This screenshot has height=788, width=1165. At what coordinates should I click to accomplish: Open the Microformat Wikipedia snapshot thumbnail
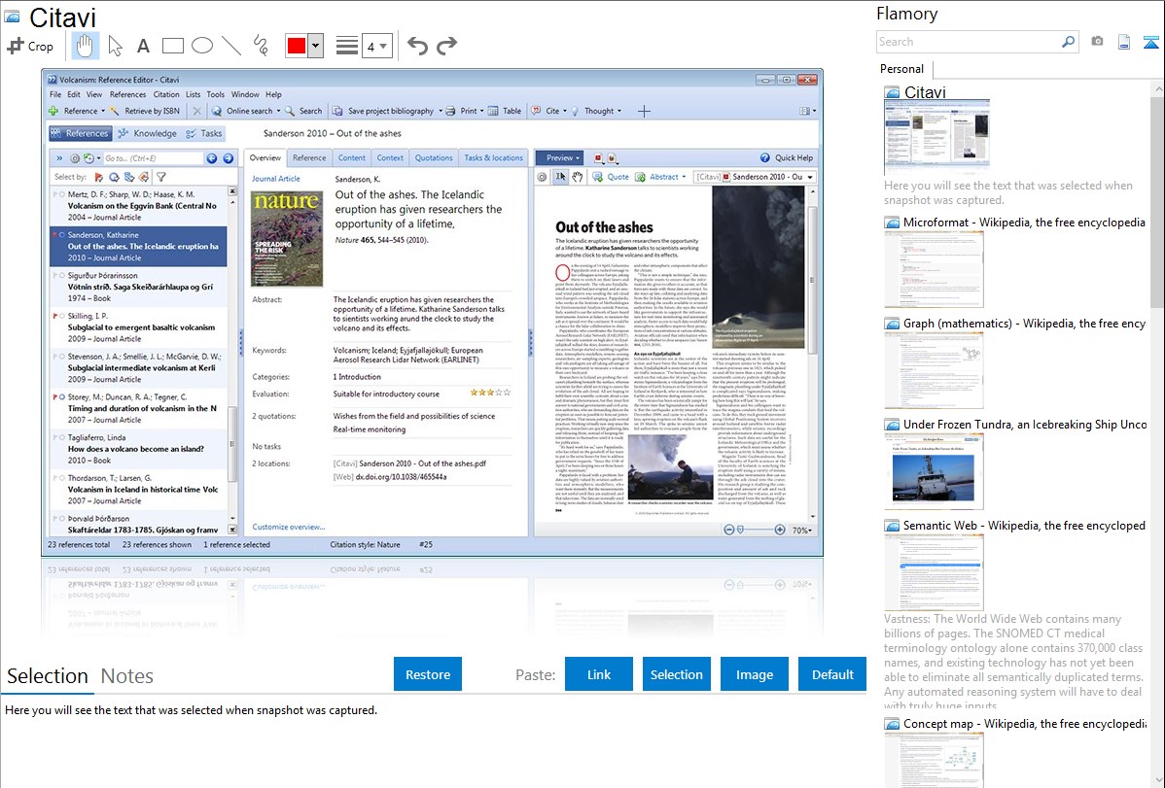tap(934, 269)
